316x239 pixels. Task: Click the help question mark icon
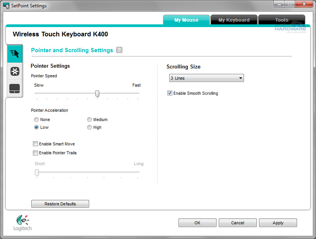click(119, 50)
